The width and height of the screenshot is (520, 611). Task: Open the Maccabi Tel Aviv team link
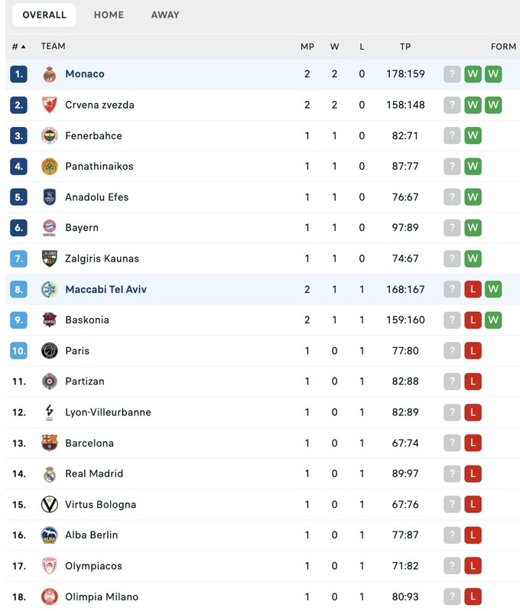(x=106, y=289)
